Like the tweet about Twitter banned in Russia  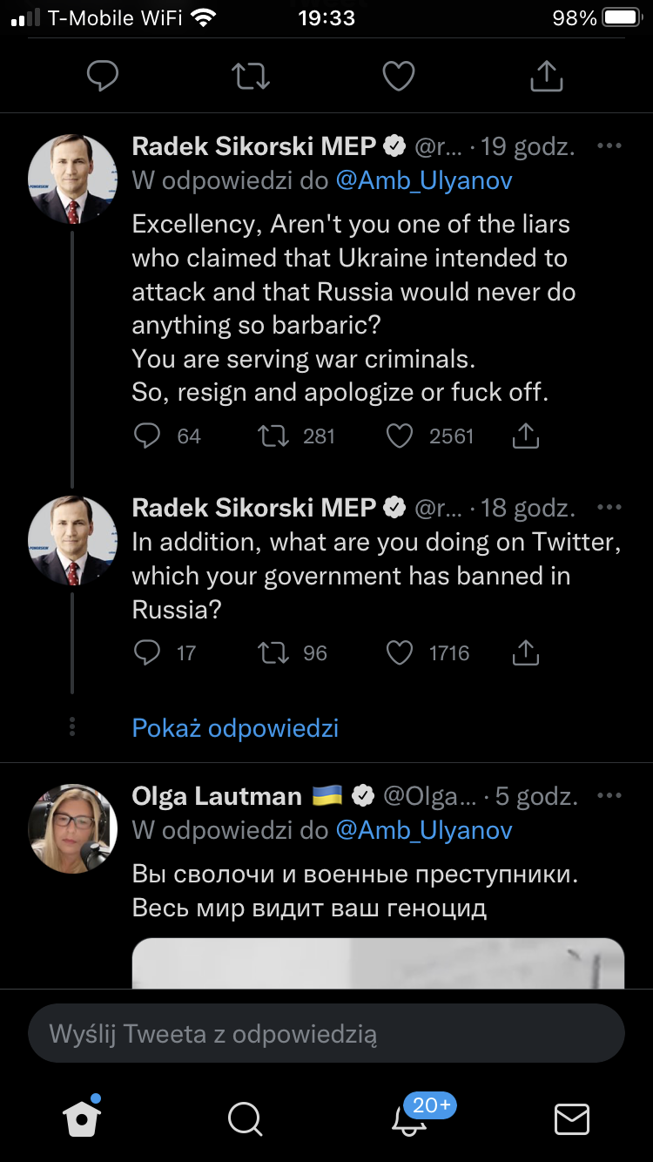400,652
